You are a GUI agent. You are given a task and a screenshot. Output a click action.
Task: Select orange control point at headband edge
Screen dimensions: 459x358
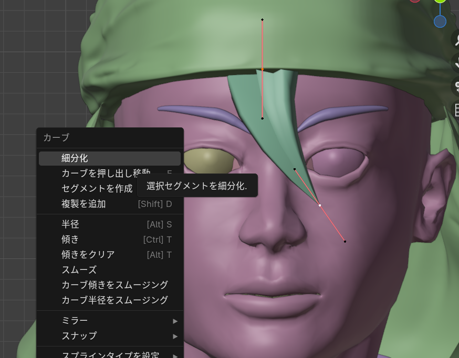[262, 69]
